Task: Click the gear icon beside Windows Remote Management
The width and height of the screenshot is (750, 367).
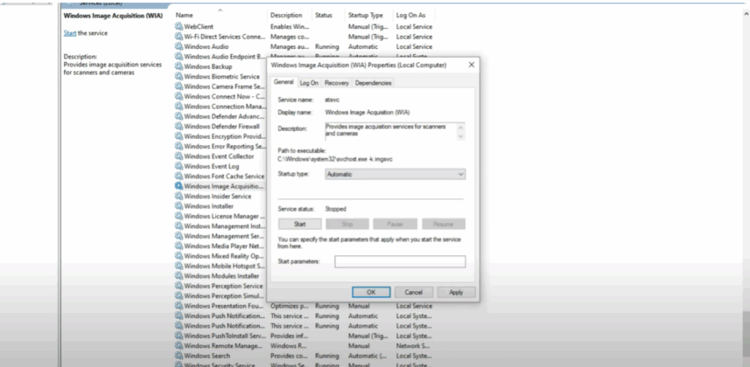Action: coord(179,346)
